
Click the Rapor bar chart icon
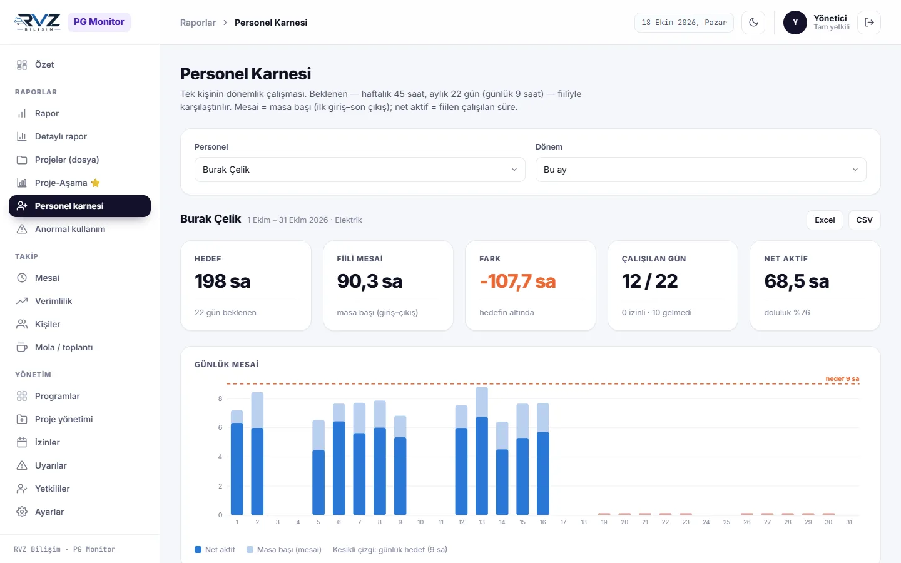coord(22,114)
